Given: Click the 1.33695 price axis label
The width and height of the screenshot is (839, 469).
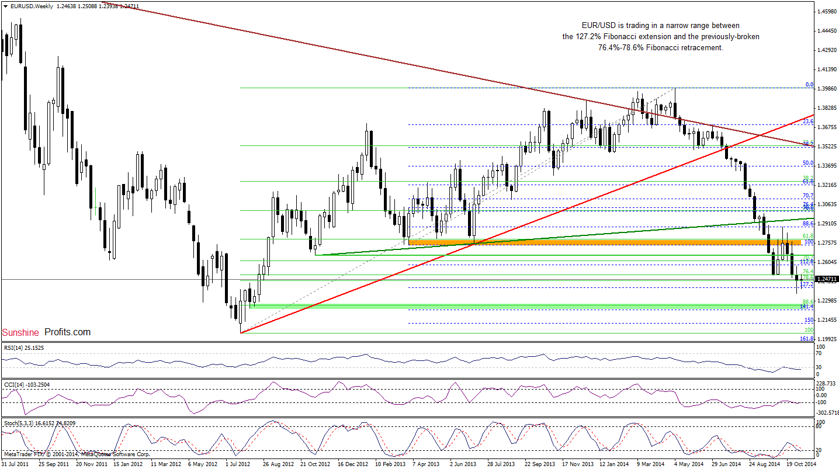Looking at the screenshot, I should coord(827,166).
